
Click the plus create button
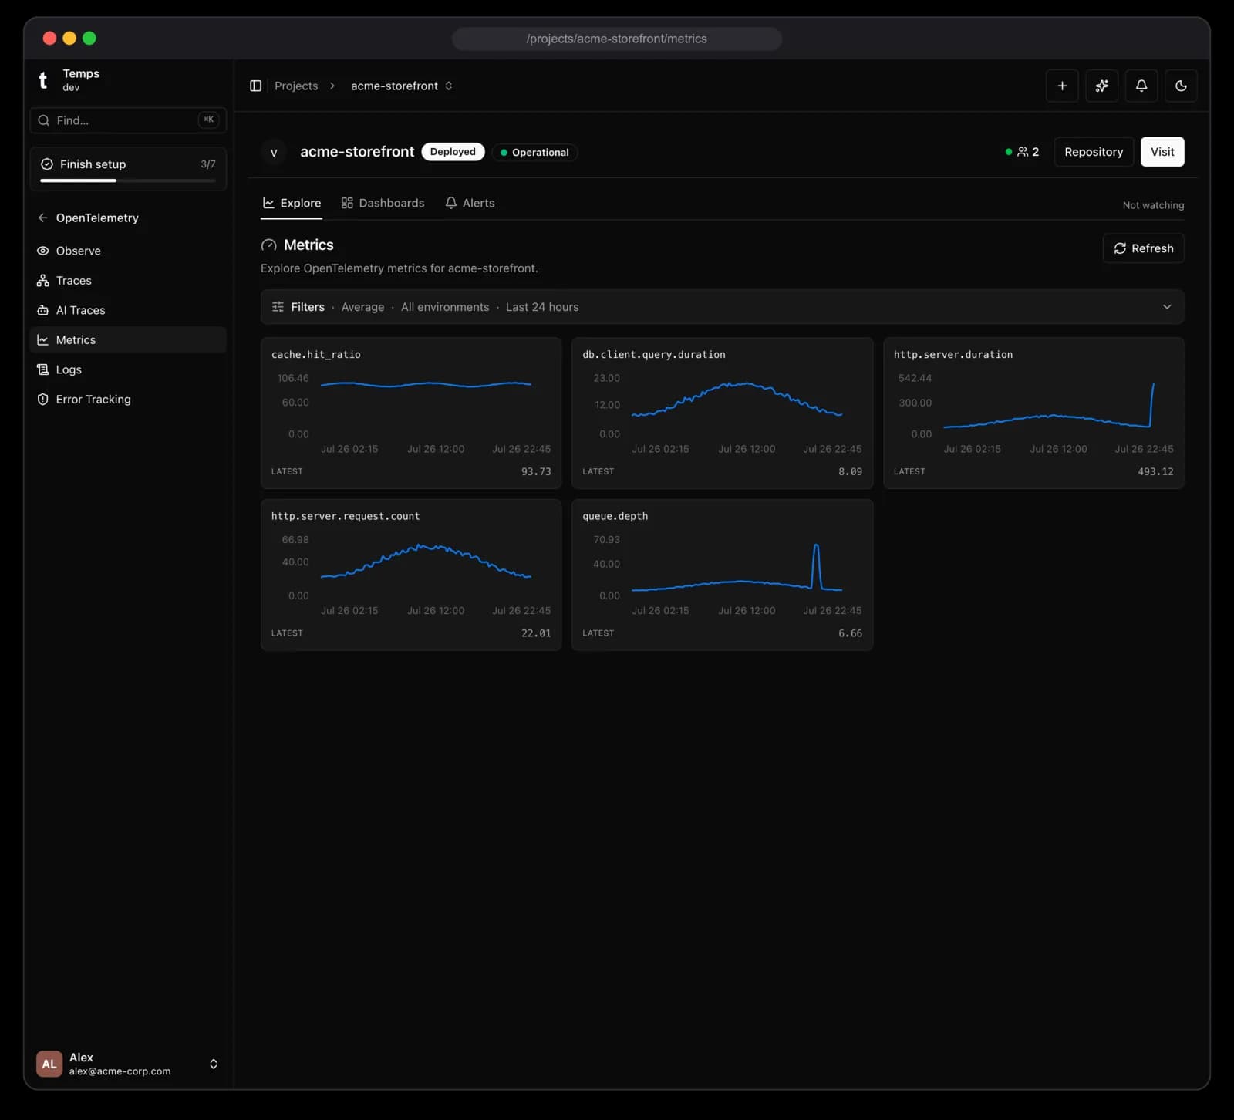pos(1062,86)
